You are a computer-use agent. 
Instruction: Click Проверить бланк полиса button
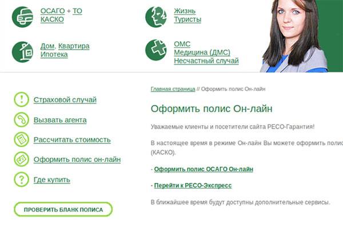(63, 209)
